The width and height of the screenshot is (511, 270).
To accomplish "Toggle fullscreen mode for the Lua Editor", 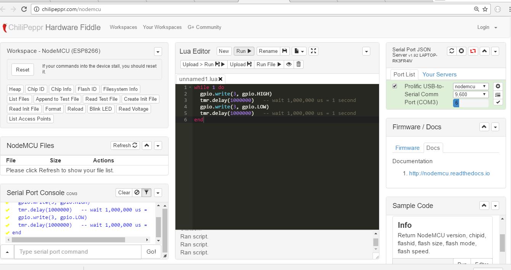I will point(313,51).
